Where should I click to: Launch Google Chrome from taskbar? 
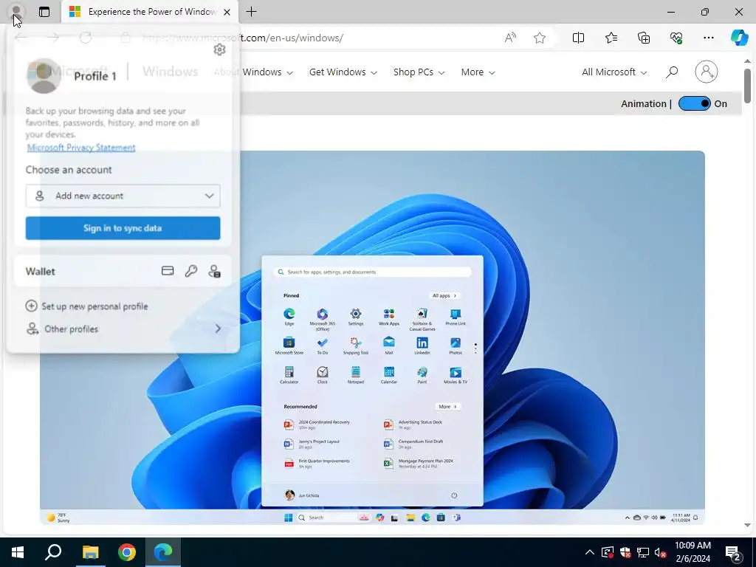[x=127, y=552]
